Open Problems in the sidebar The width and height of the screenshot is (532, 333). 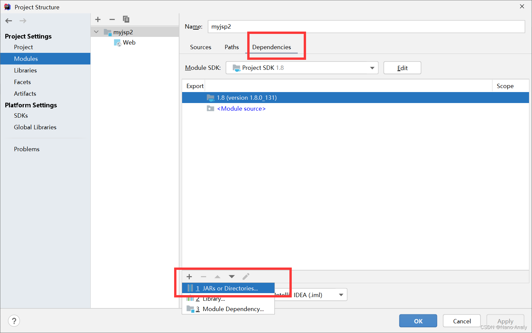(x=45, y=149)
